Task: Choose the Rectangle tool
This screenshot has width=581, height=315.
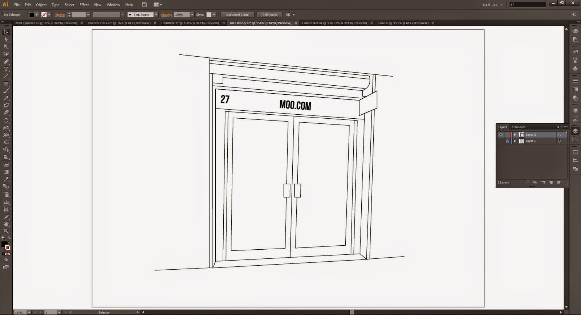Action: 6,84
